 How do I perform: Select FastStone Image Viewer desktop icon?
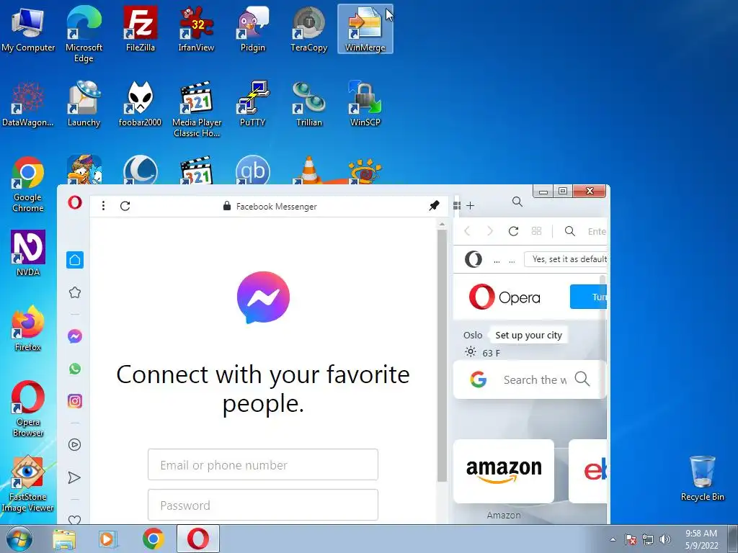pyautogui.click(x=27, y=483)
